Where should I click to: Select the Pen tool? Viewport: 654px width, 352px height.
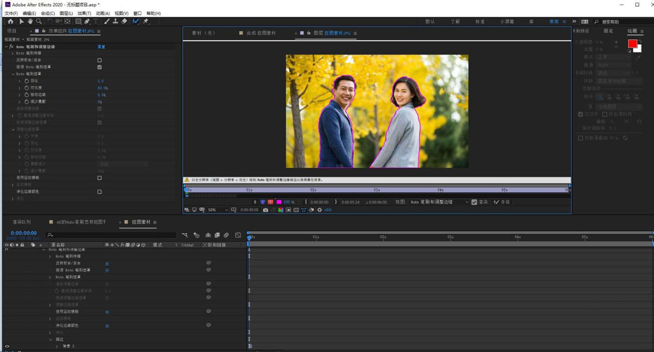[87, 21]
